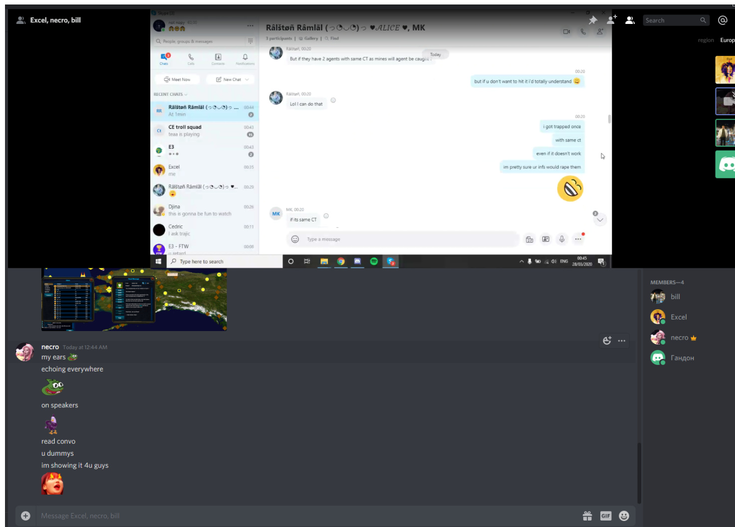Image resolution: width=735 pixels, height=527 pixels.
Task: Expand the New Chat dropdown arrow
Action: [247, 79]
